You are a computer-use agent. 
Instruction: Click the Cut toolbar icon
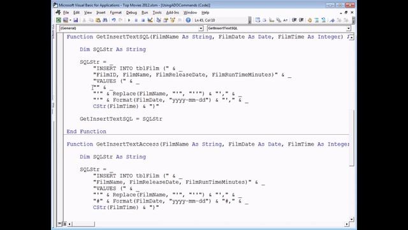click(x=84, y=20)
